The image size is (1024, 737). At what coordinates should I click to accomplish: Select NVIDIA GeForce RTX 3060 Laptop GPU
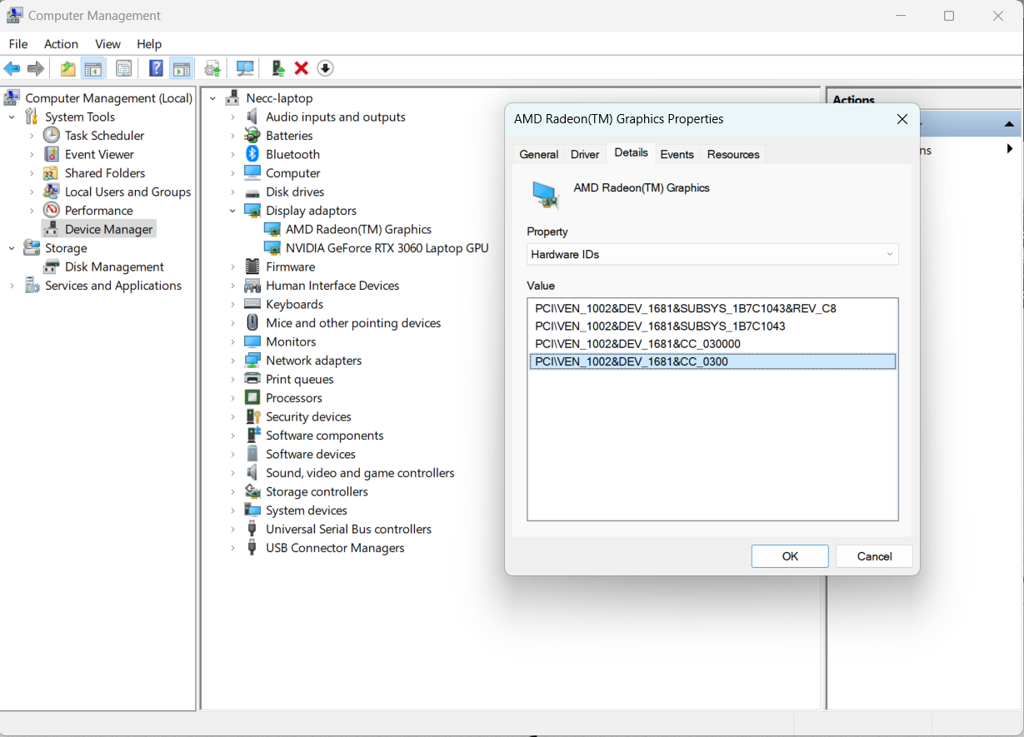(387, 248)
